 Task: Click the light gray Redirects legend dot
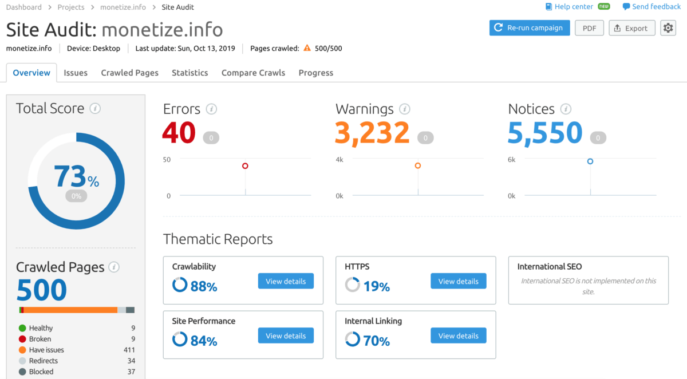pyautogui.click(x=22, y=361)
